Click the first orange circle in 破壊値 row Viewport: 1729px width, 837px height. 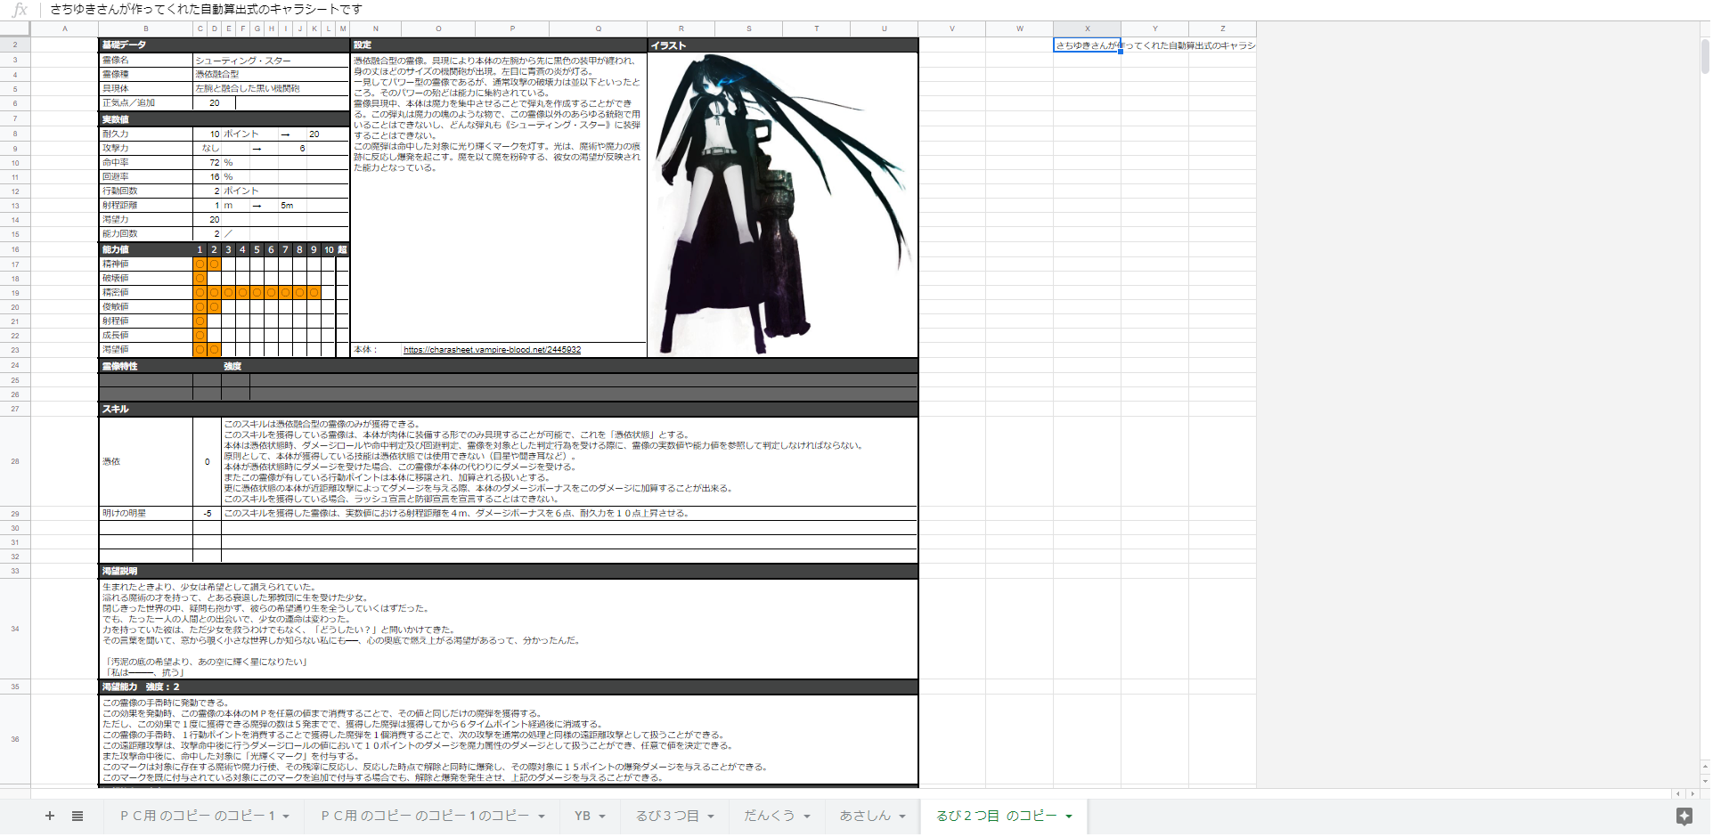(x=200, y=279)
